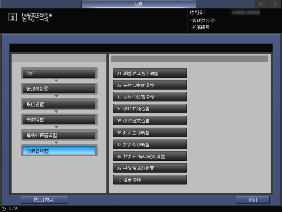This screenshot has height=212, width=282.
Task: Click 退出[效用] button
Action: (x=45, y=200)
